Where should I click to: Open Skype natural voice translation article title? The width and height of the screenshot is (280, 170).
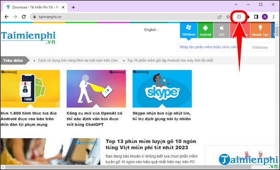click(162, 116)
